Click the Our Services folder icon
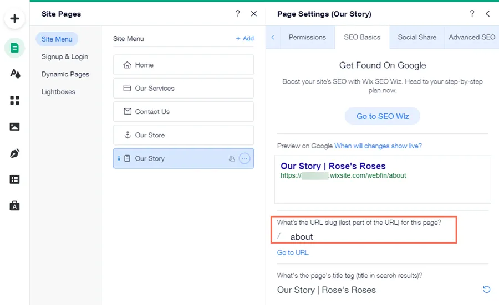 128,88
